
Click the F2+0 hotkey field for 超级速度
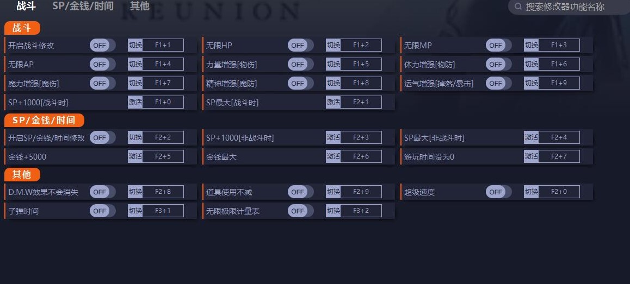coord(559,192)
